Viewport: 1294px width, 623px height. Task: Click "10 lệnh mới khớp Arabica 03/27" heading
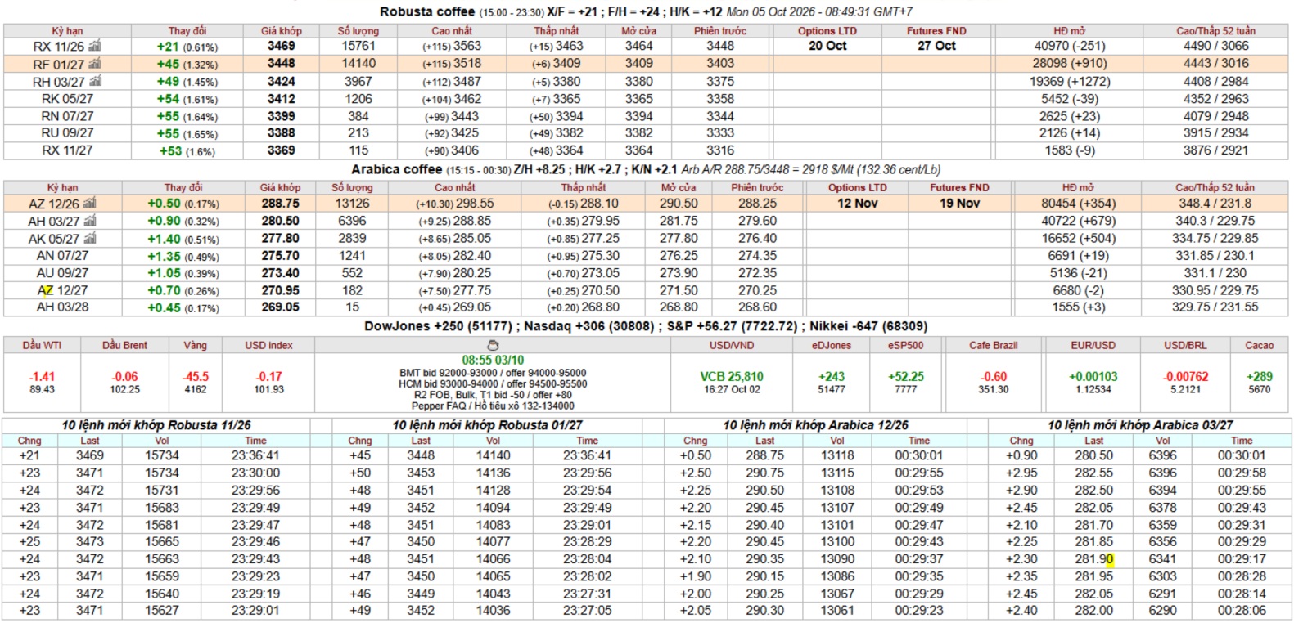pos(1140,425)
